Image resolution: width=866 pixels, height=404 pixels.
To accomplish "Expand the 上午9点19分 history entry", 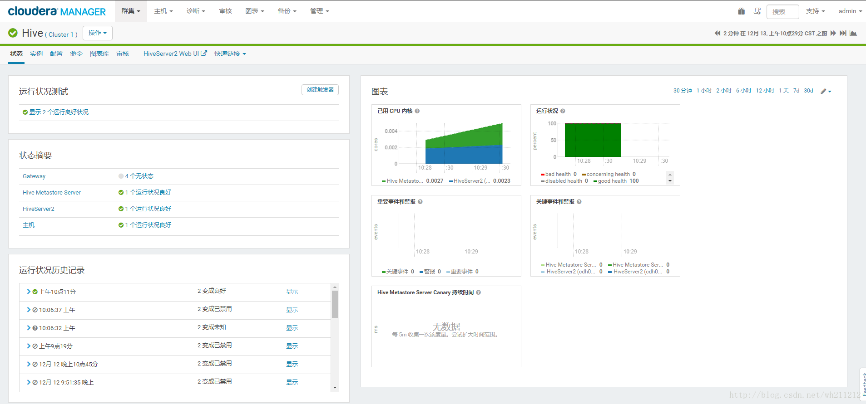I will (29, 346).
